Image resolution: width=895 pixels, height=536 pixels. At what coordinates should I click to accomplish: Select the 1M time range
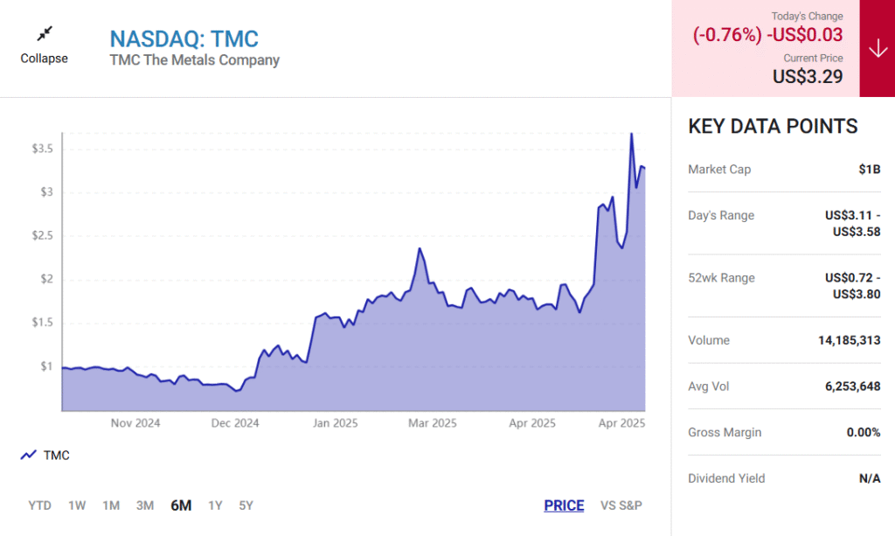coord(111,505)
